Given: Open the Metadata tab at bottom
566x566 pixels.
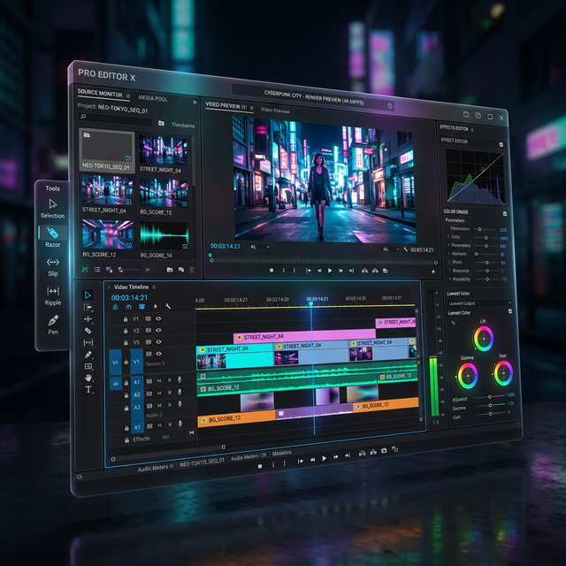Looking at the screenshot, I should [x=281, y=453].
